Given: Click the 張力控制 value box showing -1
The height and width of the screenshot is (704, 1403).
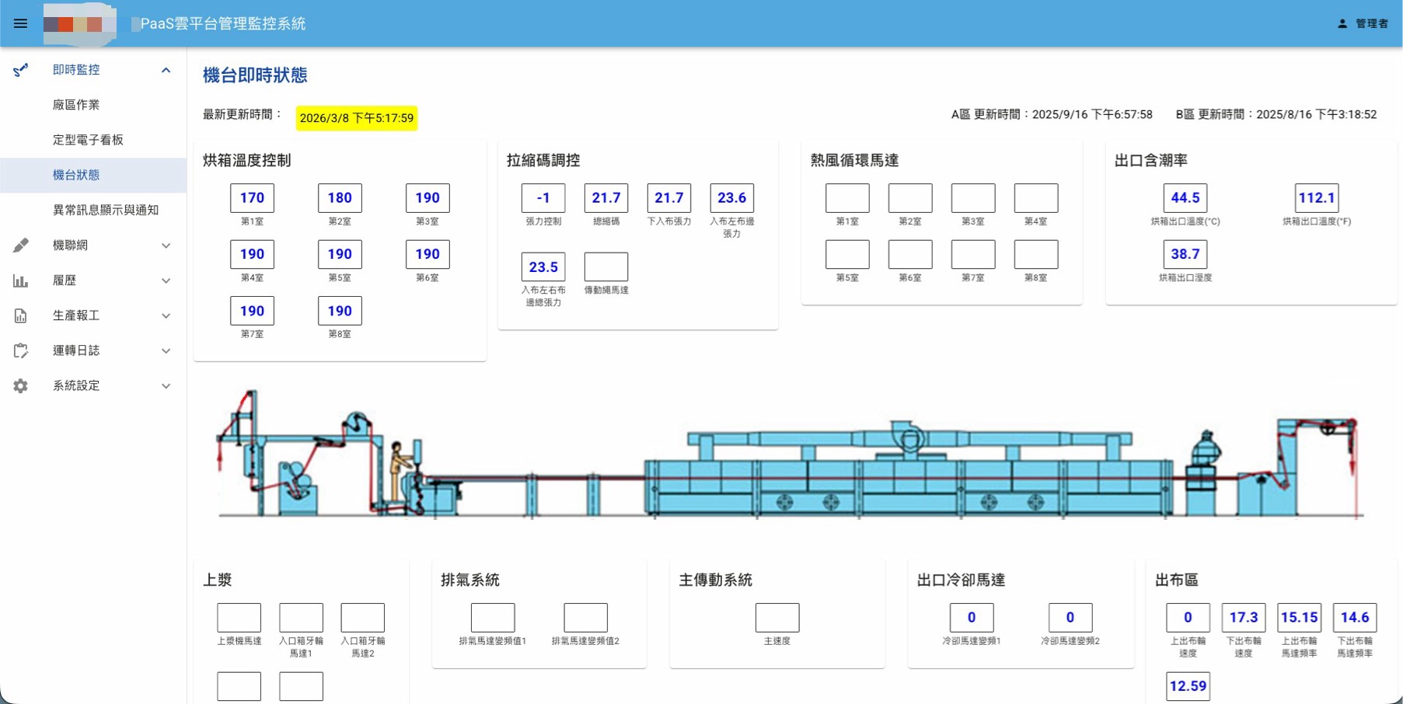Looking at the screenshot, I should (x=543, y=197).
